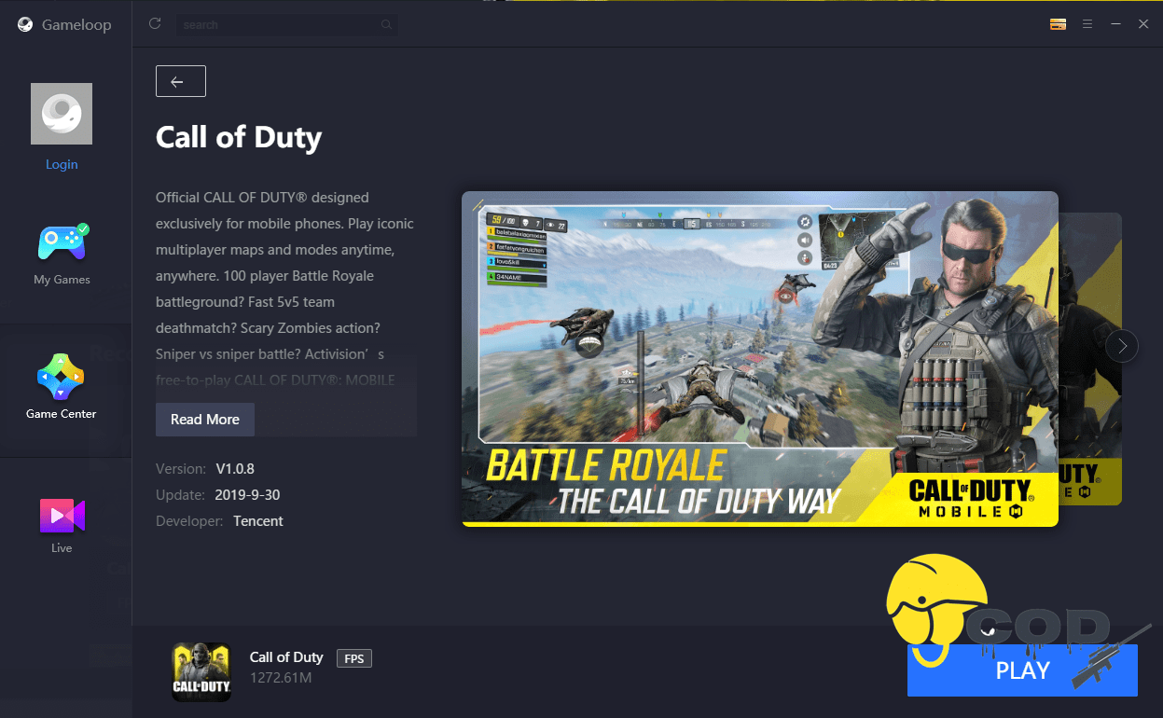The image size is (1163, 718).
Task: Open Live section in sidebar
Action: pos(62,526)
